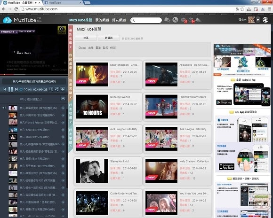Open the 篩選器 filter selector
This screenshot has width=273, height=218.
pos(109,38)
